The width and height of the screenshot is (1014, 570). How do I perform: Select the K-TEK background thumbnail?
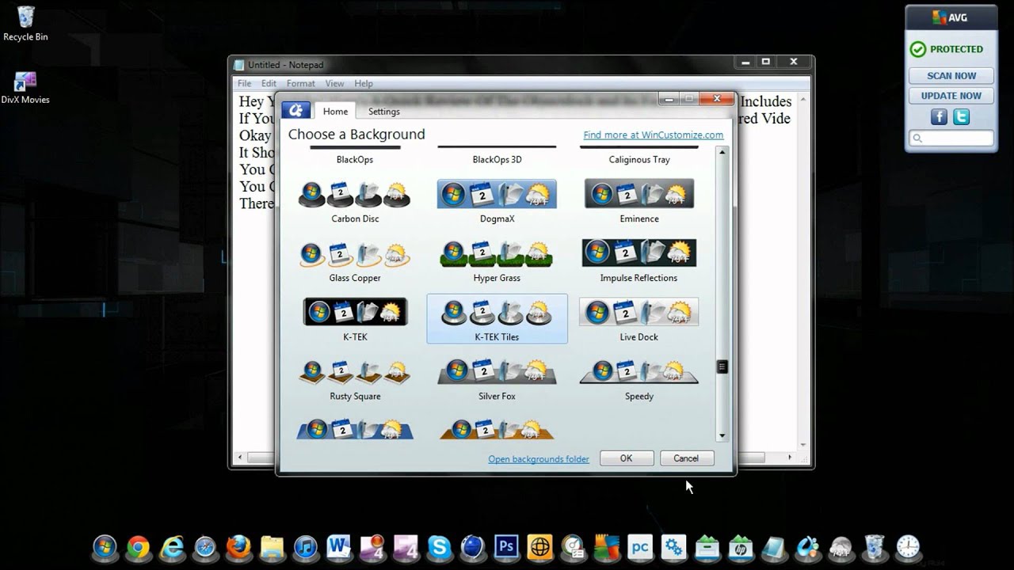coord(355,319)
